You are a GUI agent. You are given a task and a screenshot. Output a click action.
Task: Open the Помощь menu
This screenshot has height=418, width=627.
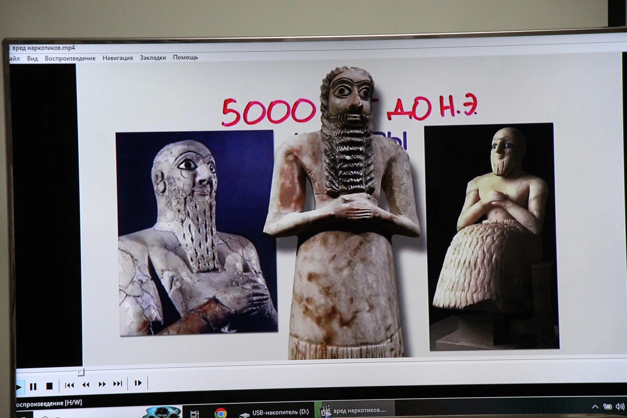185,57
